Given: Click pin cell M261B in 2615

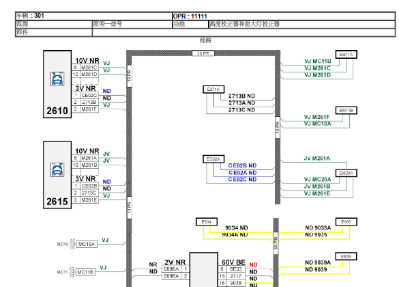Looking at the screenshot, I should point(89,165).
